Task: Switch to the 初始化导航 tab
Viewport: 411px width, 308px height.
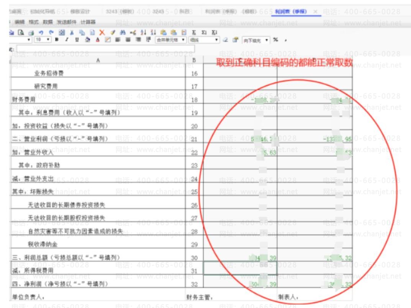Action: 43,12
